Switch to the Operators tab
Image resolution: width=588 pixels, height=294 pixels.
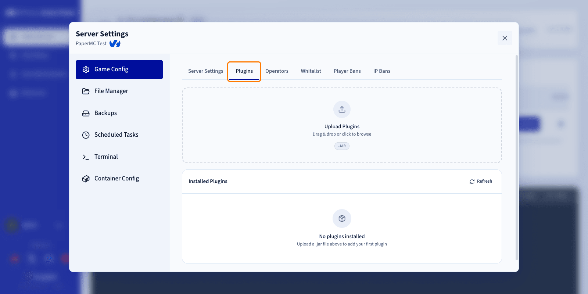277,71
